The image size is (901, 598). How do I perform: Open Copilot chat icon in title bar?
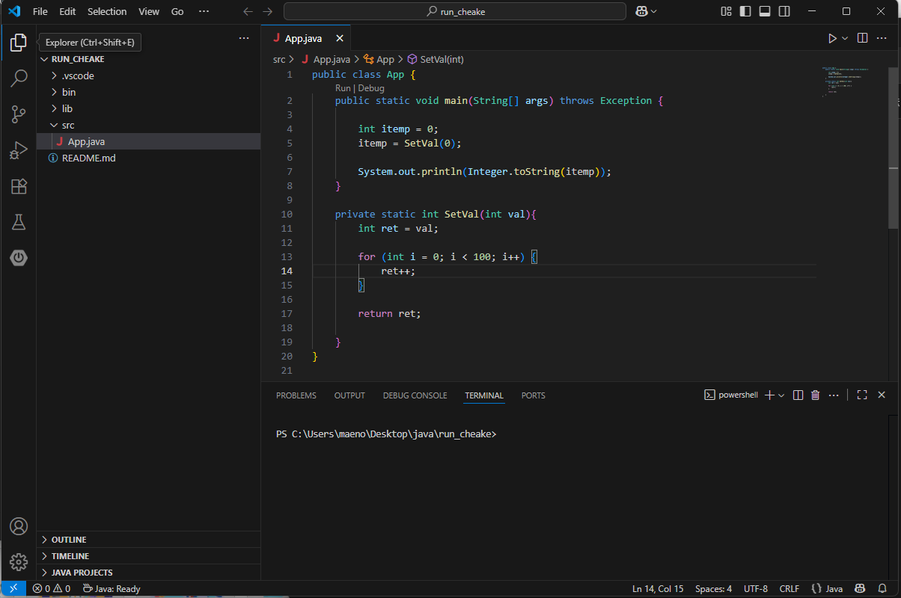click(x=641, y=11)
